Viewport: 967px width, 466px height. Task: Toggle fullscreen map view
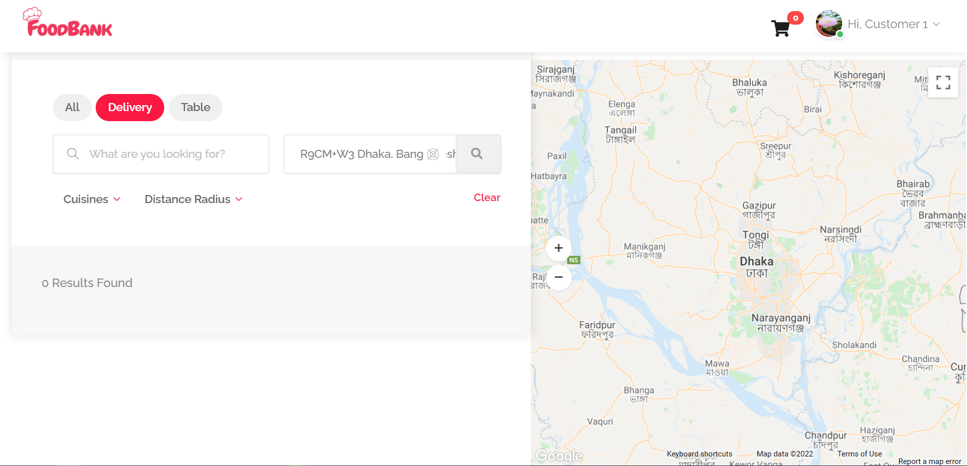click(x=943, y=82)
